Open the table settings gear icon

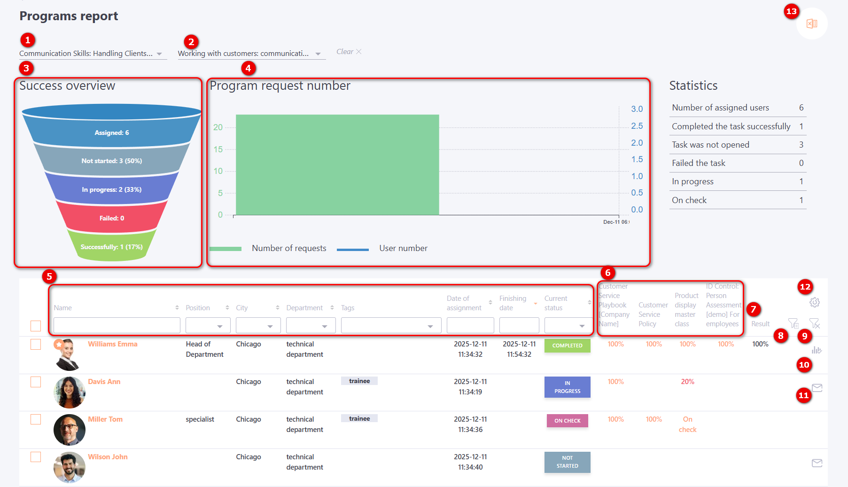point(815,302)
